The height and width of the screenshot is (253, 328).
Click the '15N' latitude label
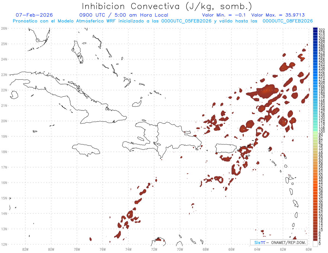click(4, 198)
